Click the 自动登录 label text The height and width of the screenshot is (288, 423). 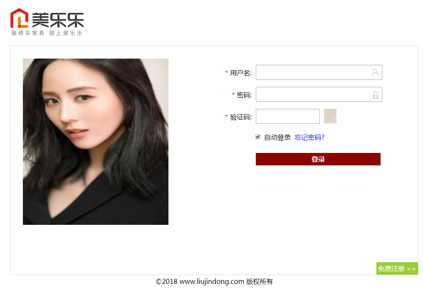click(x=277, y=138)
